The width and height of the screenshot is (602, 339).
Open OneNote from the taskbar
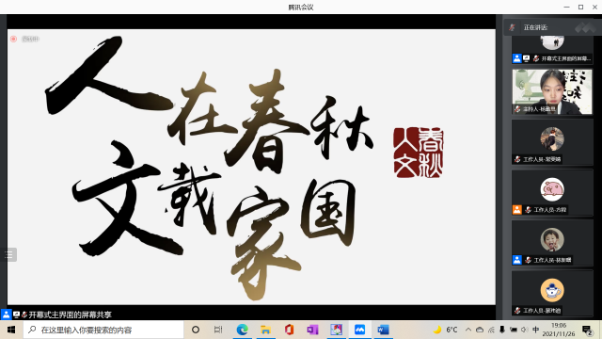[312, 330]
